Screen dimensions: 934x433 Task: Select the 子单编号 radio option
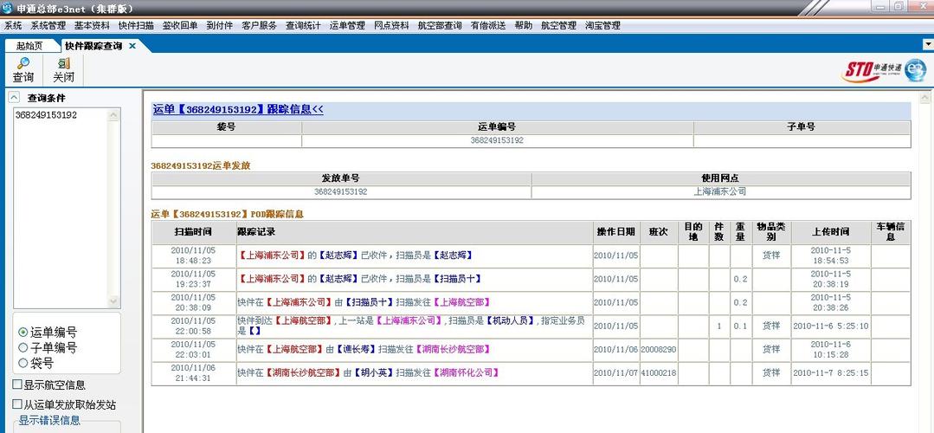pyautogui.click(x=23, y=348)
